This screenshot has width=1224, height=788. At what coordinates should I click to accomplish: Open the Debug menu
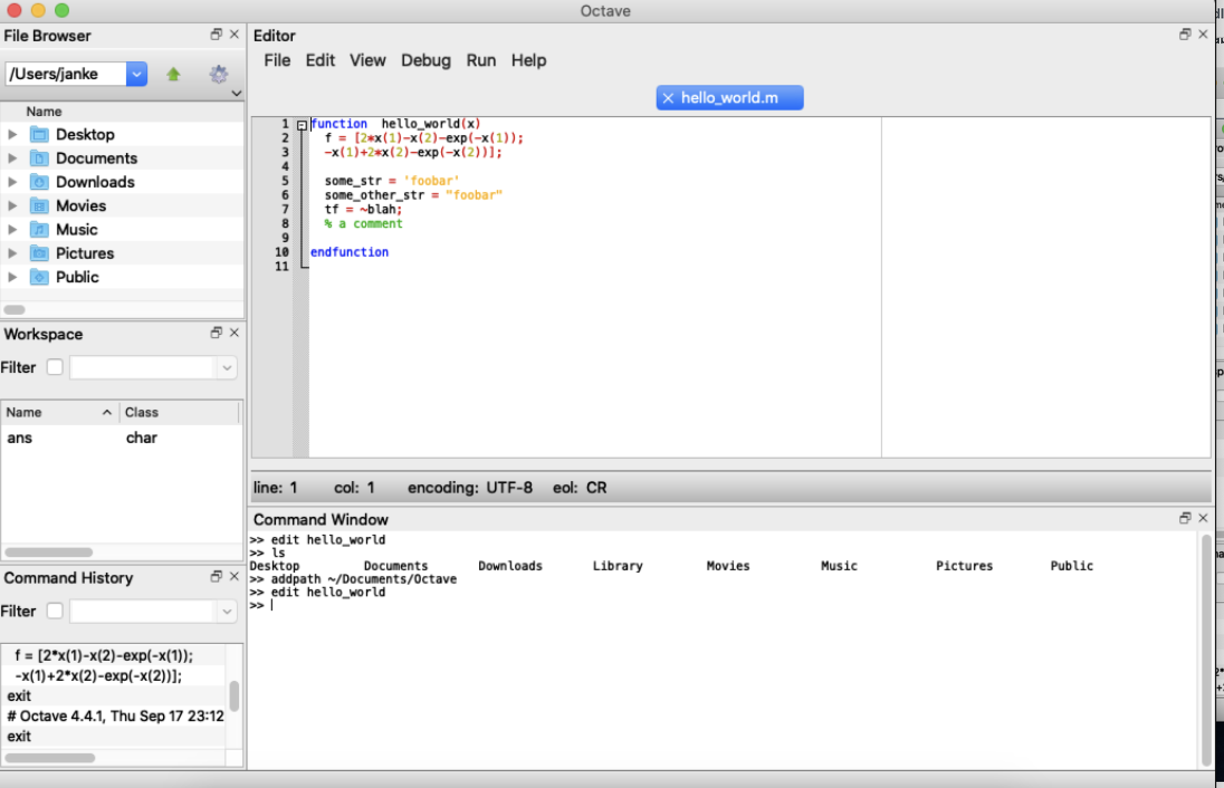click(425, 60)
